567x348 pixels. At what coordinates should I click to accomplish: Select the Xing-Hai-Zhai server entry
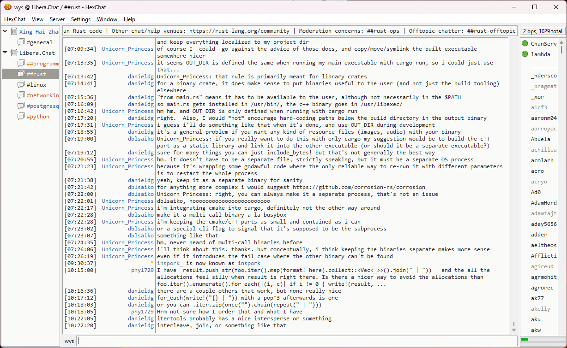[39, 32]
